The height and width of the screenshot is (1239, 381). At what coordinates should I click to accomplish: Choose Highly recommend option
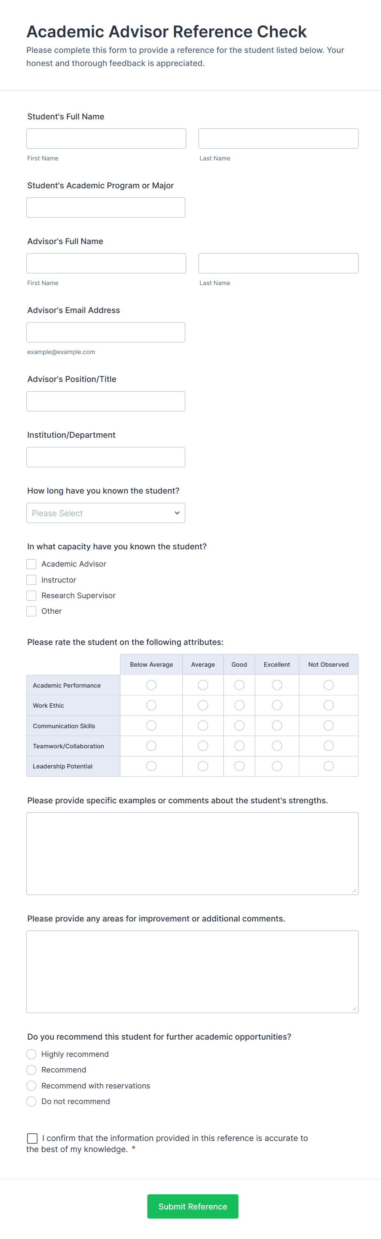click(x=31, y=1054)
